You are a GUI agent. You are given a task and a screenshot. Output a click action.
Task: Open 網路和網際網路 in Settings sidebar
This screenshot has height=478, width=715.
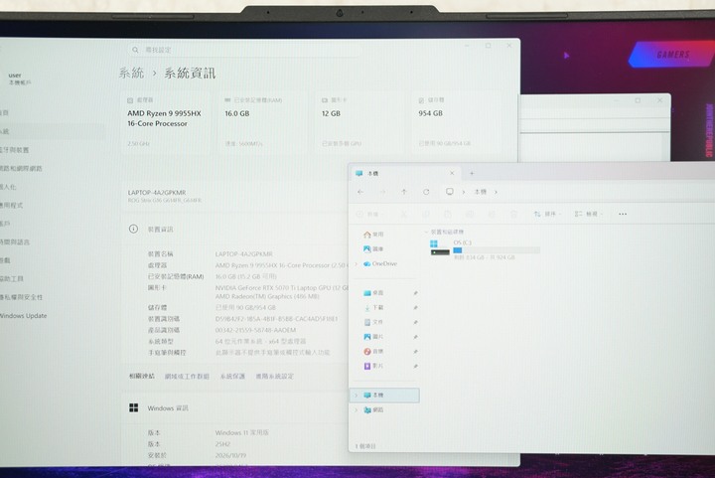pyautogui.click(x=21, y=168)
